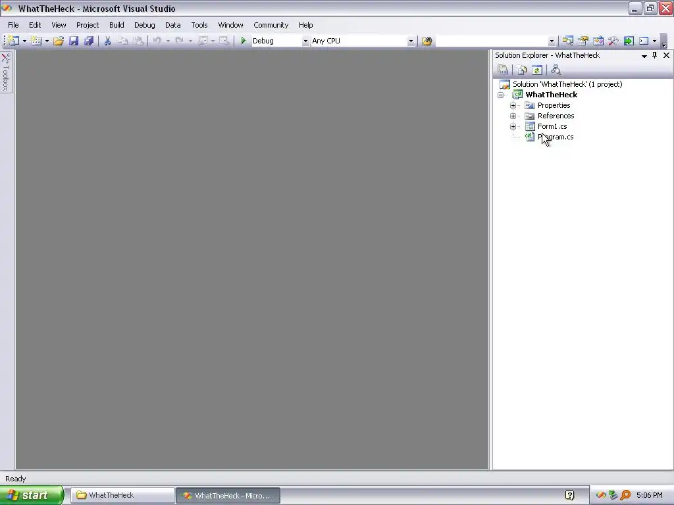The width and height of the screenshot is (674, 505).
Task: Save the current file with the floppy icon
Action: 74,41
